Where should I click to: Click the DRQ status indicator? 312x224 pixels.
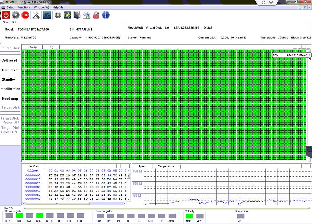click(50, 215)
